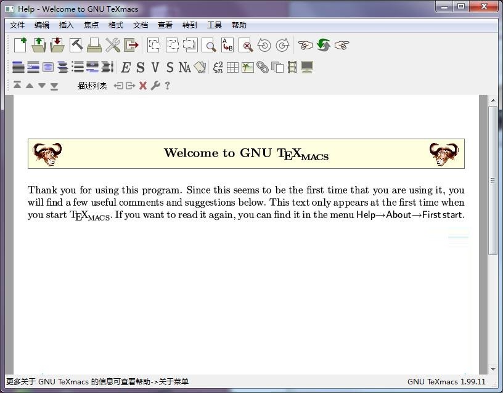
Task: Open the 文档 menu
Action: point(140,25)
